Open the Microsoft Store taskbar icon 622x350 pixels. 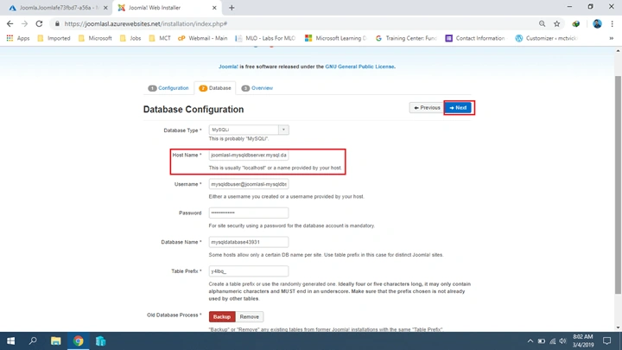pos(100,340)
